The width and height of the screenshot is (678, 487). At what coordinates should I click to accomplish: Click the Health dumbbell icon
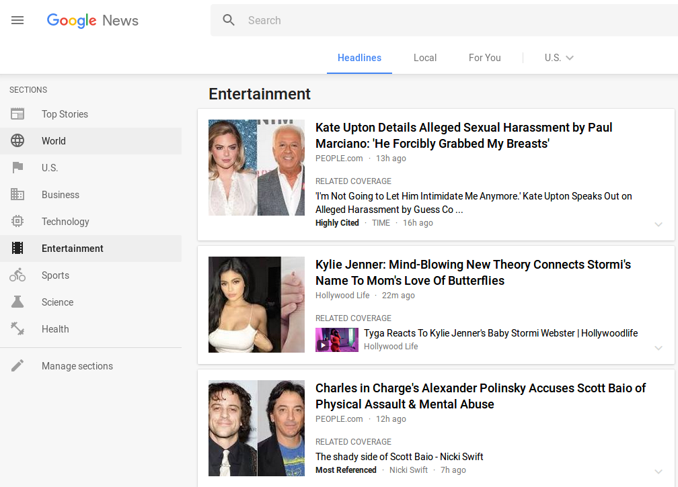coord(17,328)
